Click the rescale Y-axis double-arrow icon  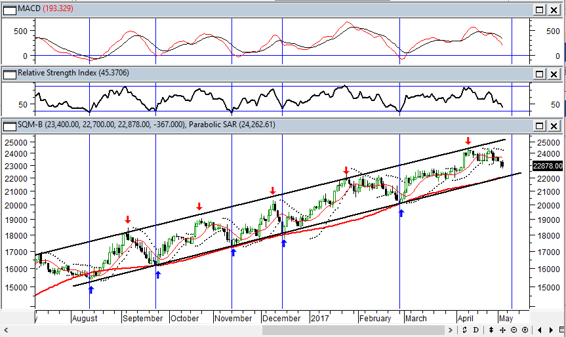(464, 330)
